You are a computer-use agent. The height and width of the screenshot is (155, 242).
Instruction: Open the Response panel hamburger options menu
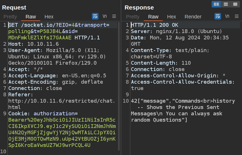237,16
